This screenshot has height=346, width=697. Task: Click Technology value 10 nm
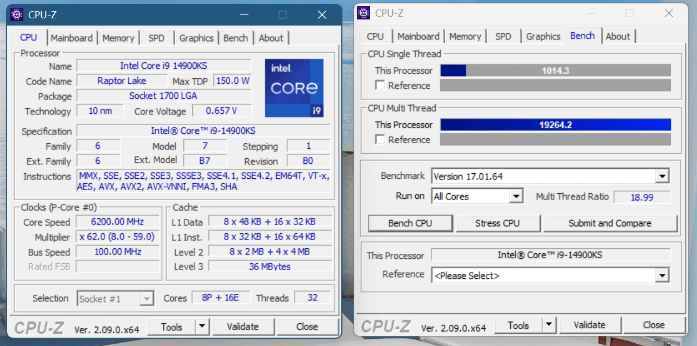click(x=100, y=111)
